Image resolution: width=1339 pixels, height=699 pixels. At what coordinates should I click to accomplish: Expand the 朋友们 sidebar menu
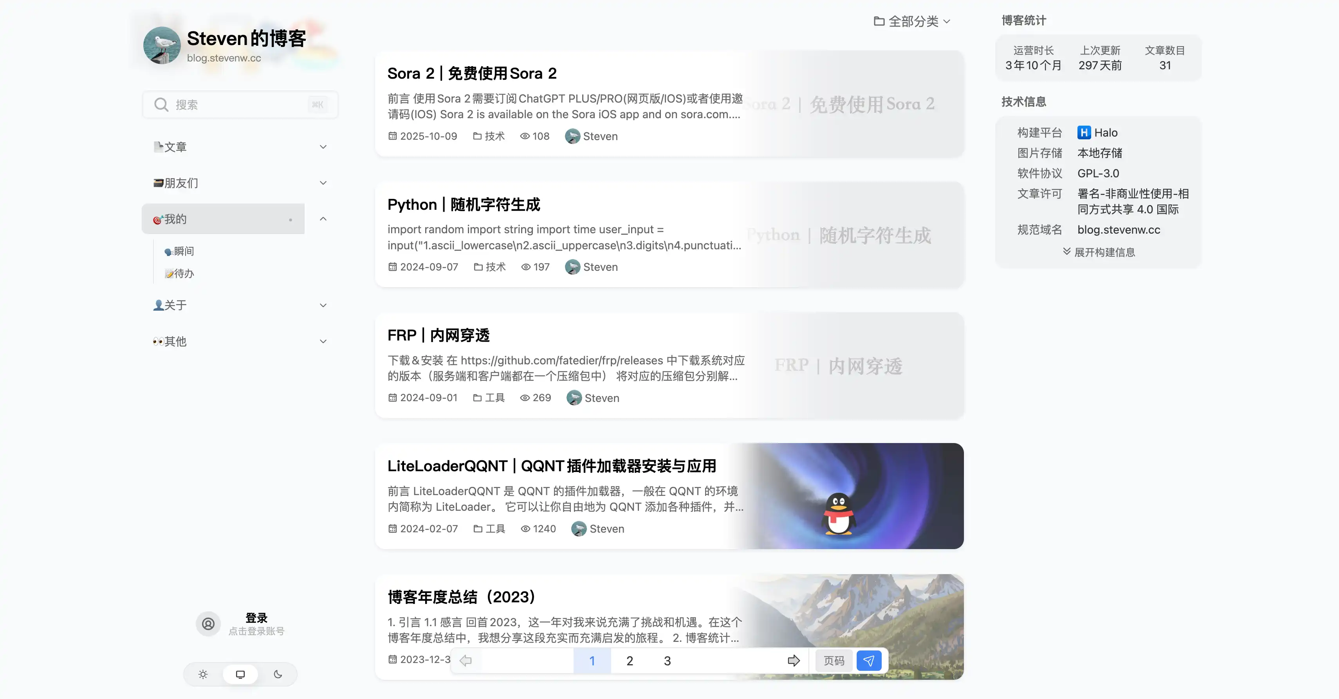[x=323, y=183]
